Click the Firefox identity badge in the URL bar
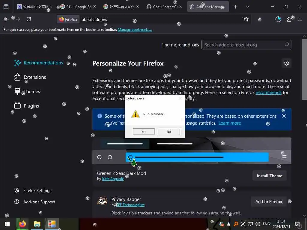Screen dimensions: 307x230 pos(68,19)
